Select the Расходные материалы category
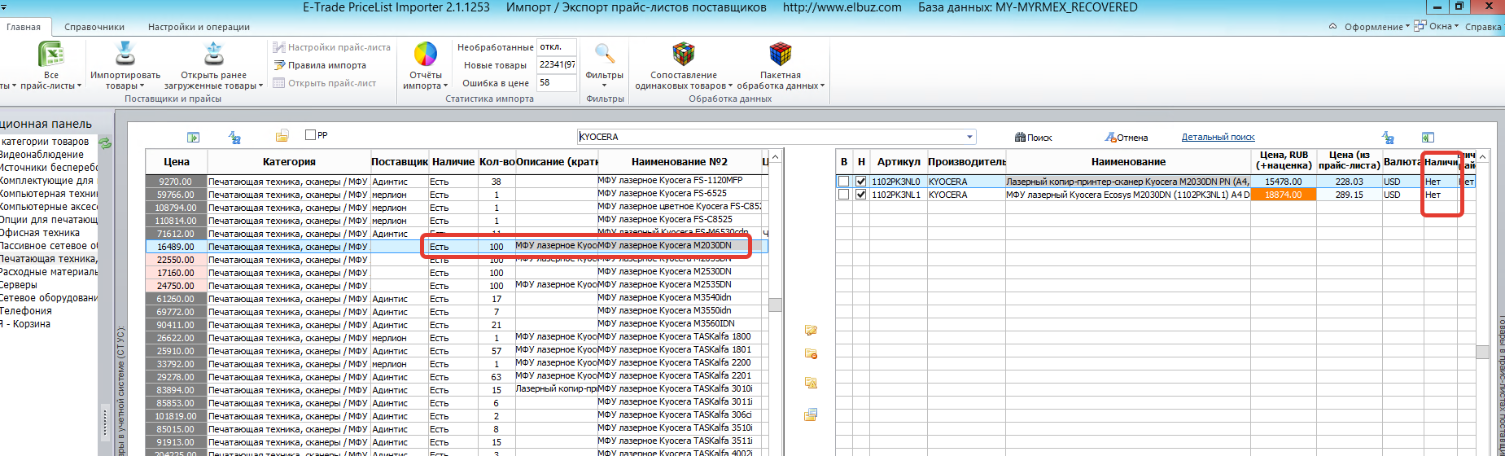 click(x=49, y=272)
